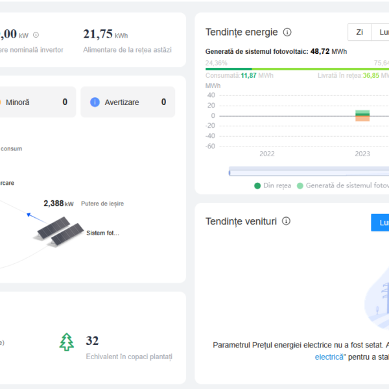Screen dimensions: 389x389
Task: Click the chart zoom range slider
Action: 308,172
